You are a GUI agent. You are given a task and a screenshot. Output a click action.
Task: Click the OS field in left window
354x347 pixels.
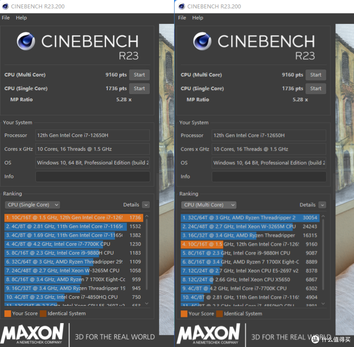pos(92,163)
